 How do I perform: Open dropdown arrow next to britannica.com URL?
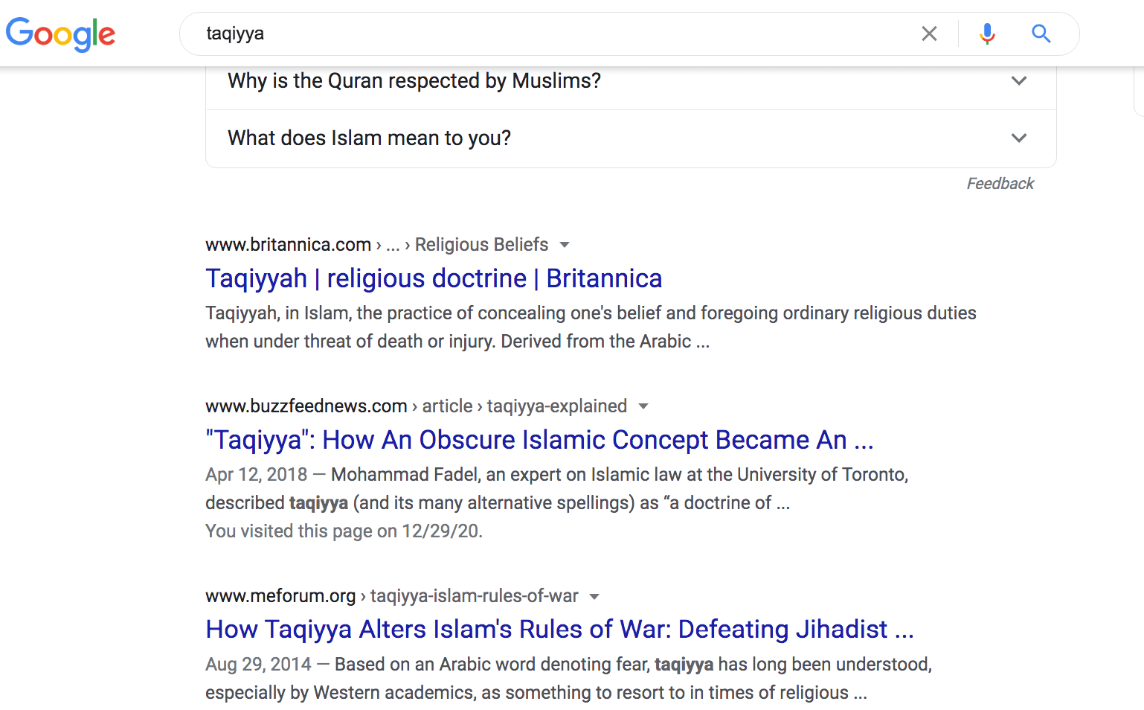click(x=565, y=245)
